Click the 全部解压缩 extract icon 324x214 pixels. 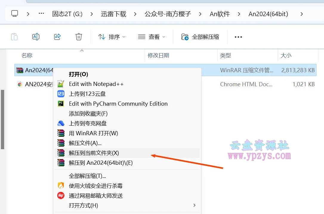(x=185, y=37)
